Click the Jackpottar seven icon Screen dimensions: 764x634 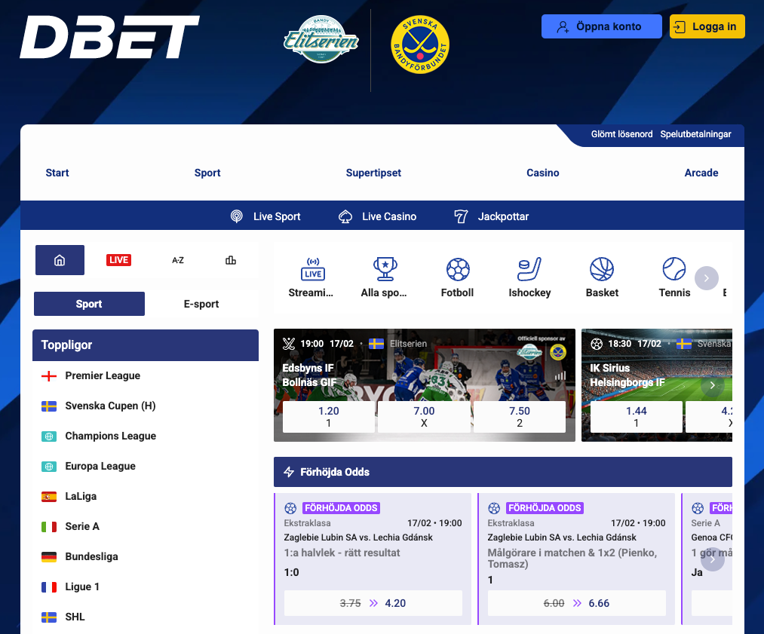click(461, 216)
